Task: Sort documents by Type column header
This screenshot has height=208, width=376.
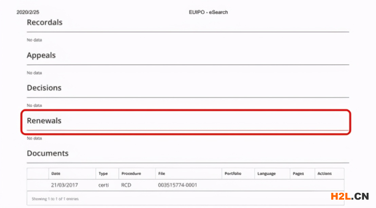Action: 103,174
